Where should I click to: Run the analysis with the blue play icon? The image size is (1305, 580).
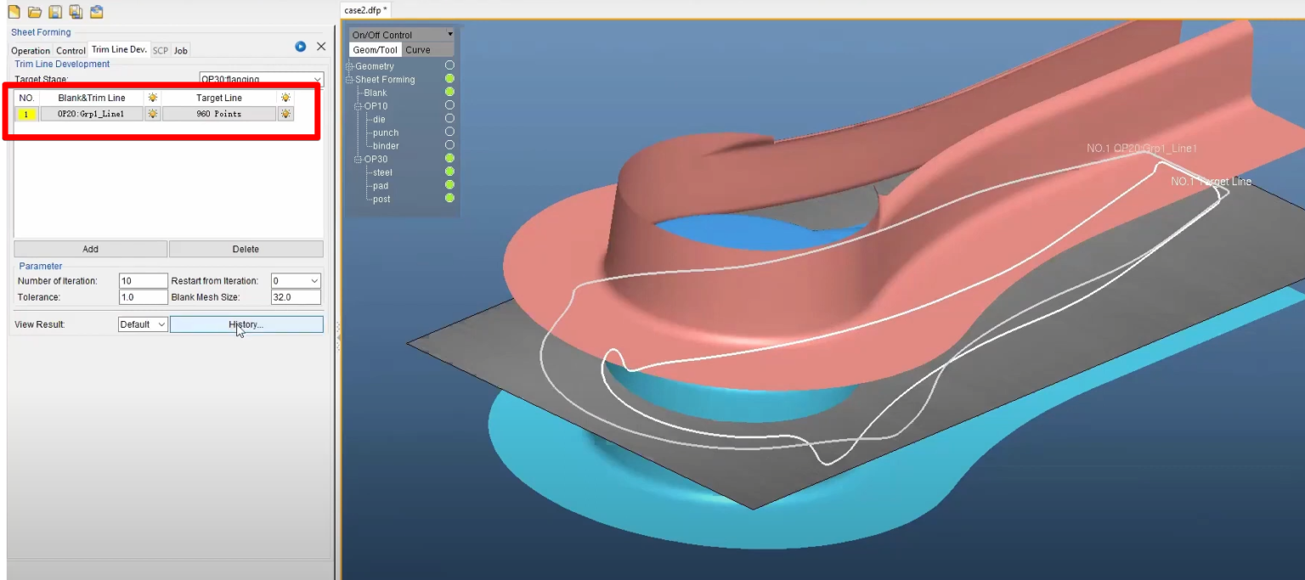click(301, 48)
